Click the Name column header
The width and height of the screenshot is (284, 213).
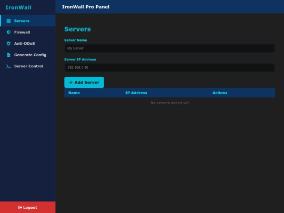(x=74, y=93)
